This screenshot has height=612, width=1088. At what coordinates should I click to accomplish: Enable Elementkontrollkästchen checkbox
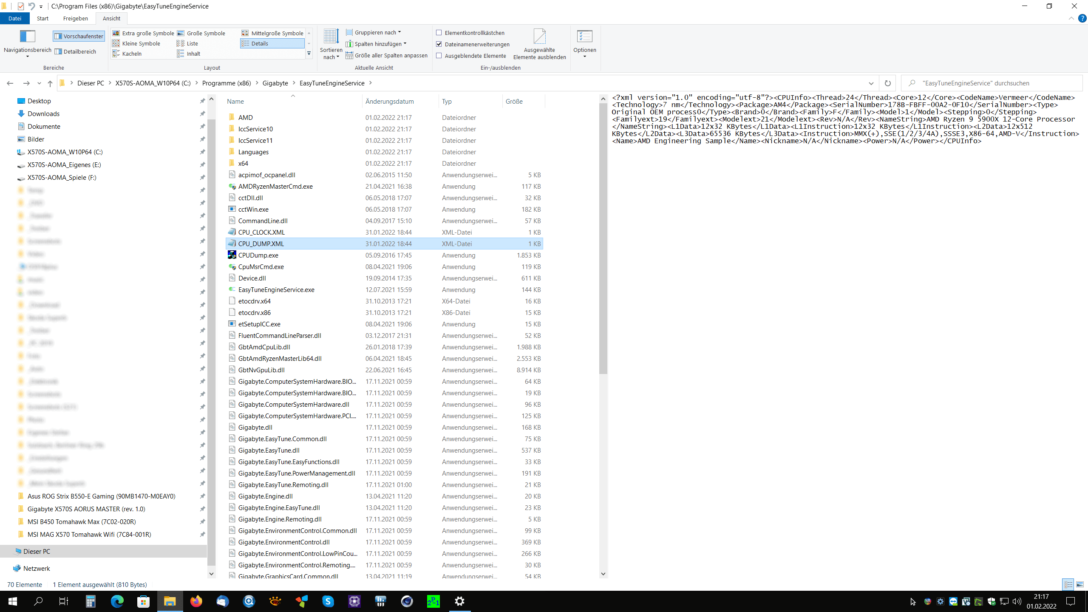(439, 33)
